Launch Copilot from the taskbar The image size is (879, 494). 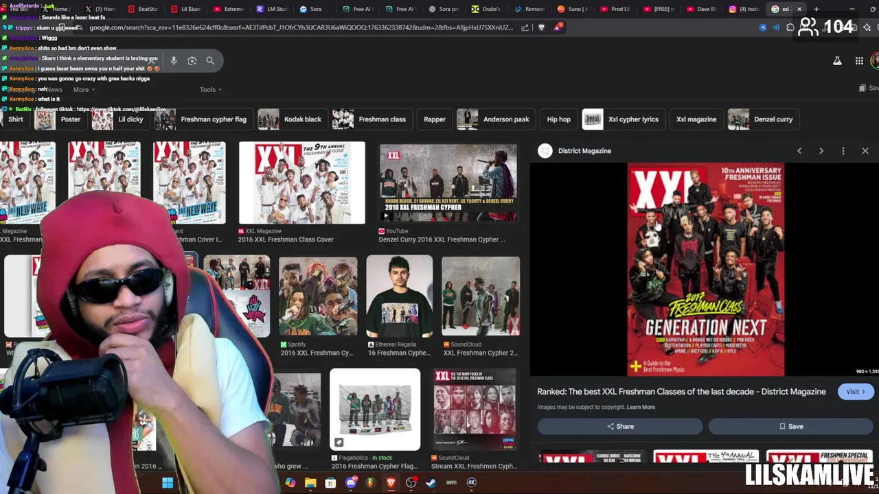click(x=290, y=483)
